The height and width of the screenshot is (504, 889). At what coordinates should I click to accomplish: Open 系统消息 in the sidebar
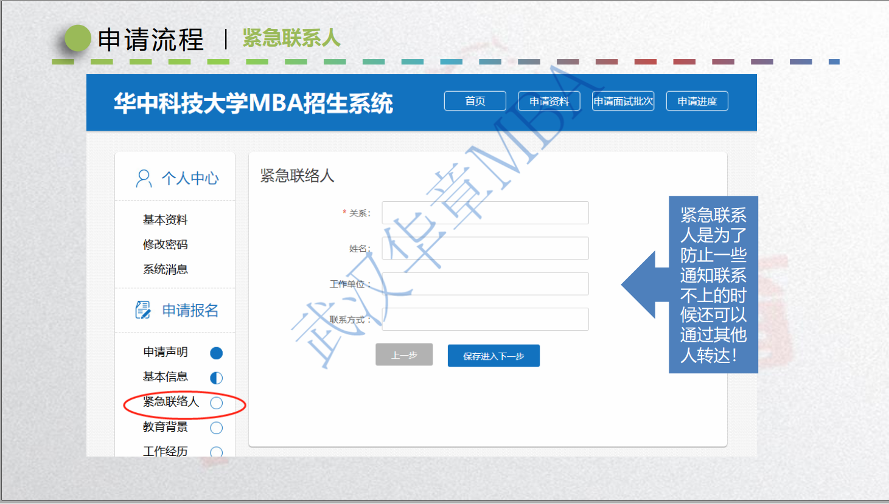click(166, 269)
